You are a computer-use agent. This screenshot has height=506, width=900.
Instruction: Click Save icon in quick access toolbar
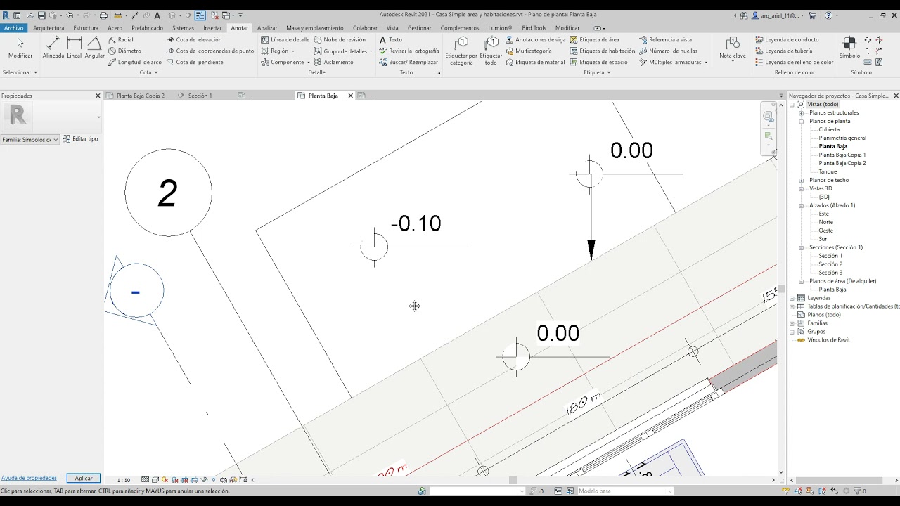click(41, 15)
